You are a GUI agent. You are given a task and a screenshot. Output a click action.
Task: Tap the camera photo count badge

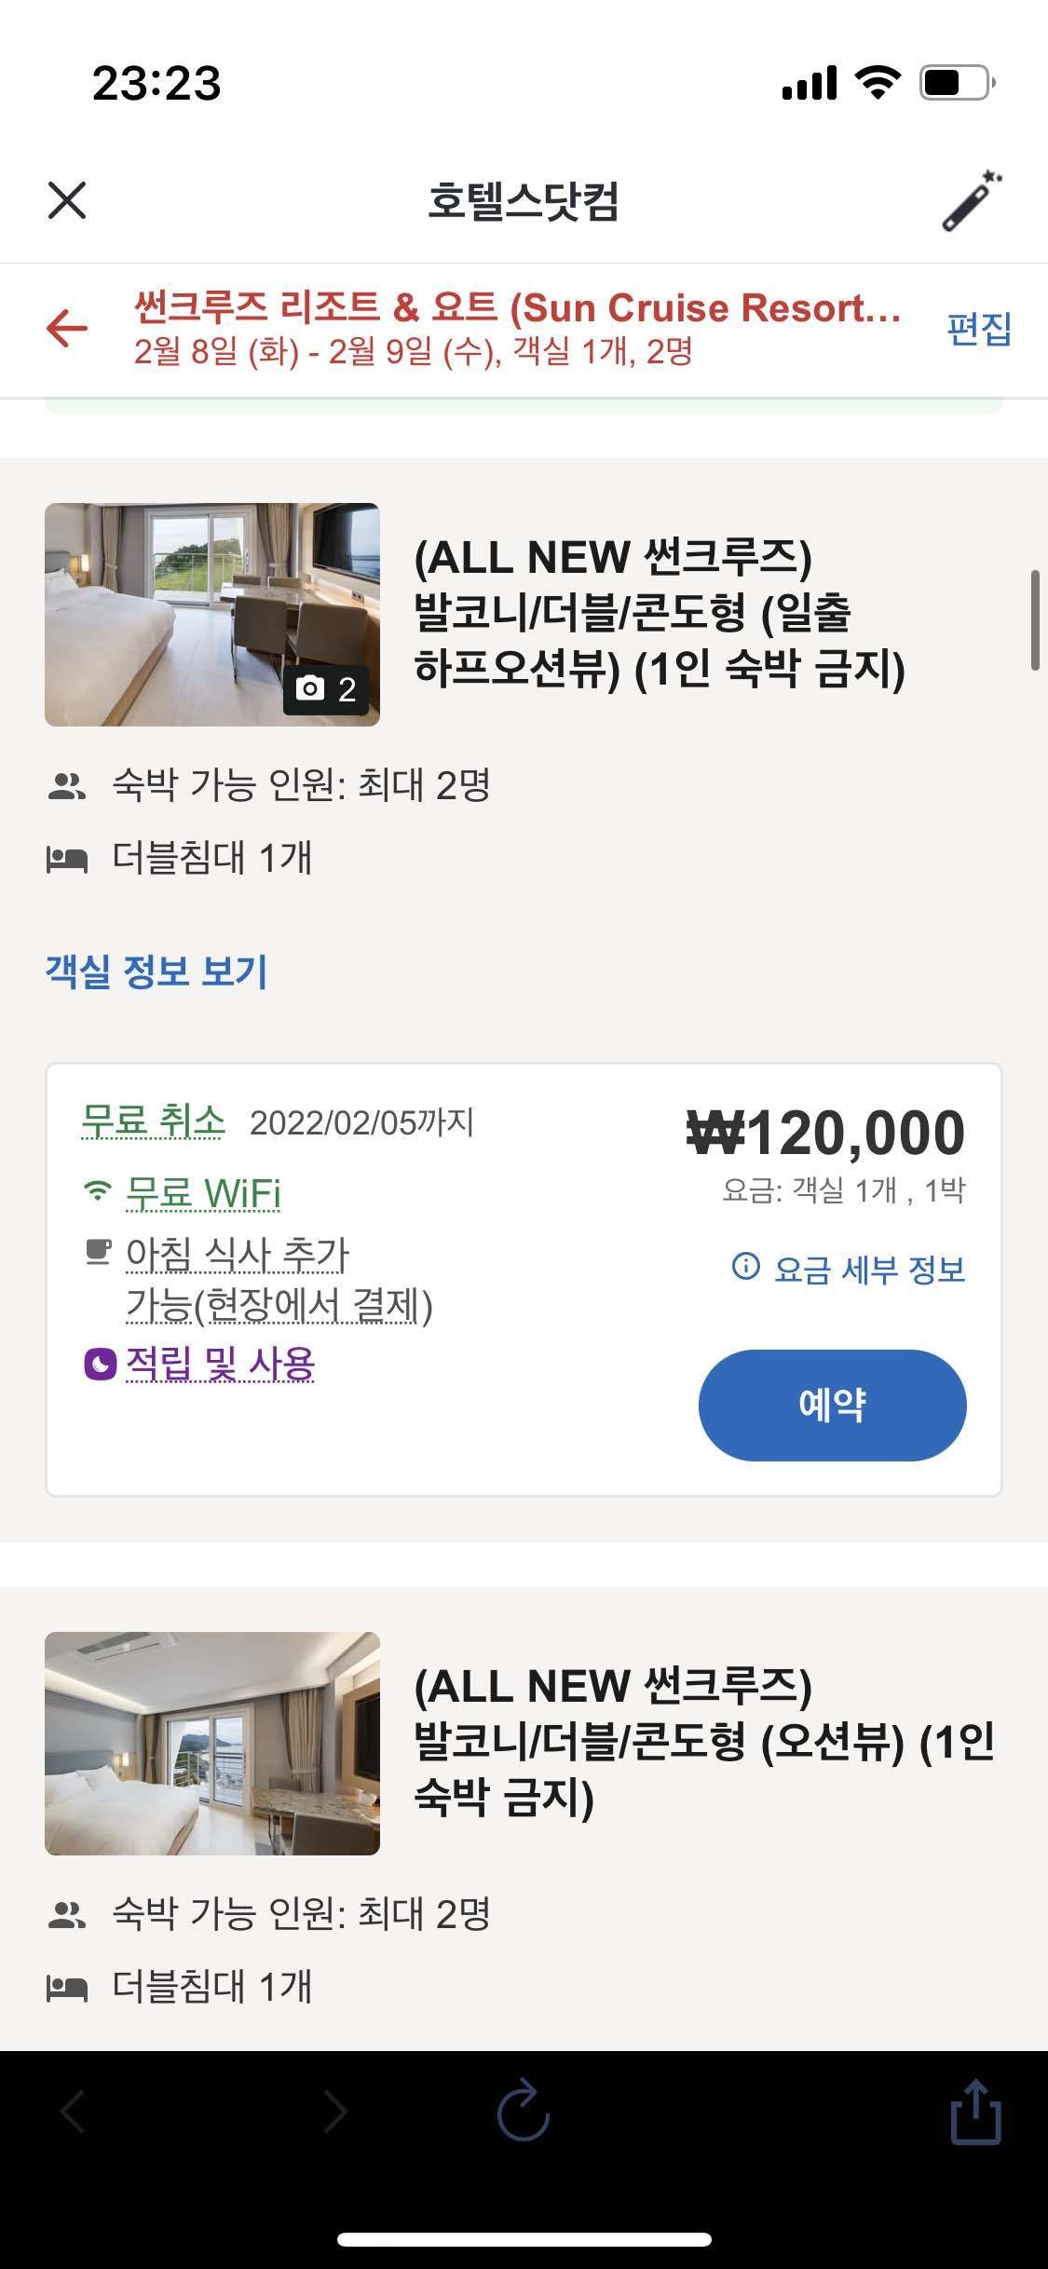coord(326,689)
